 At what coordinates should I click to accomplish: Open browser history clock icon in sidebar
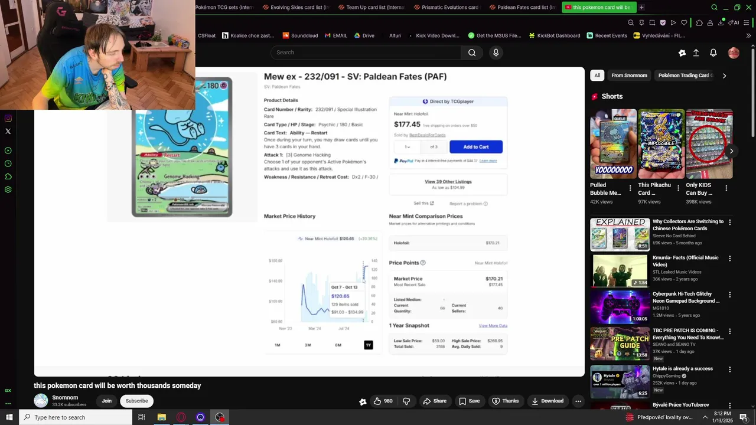pos(8,164)
